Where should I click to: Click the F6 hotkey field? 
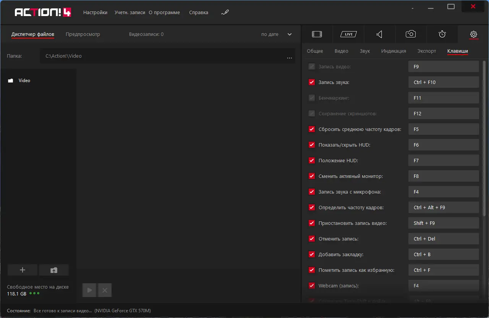point(444,145)
